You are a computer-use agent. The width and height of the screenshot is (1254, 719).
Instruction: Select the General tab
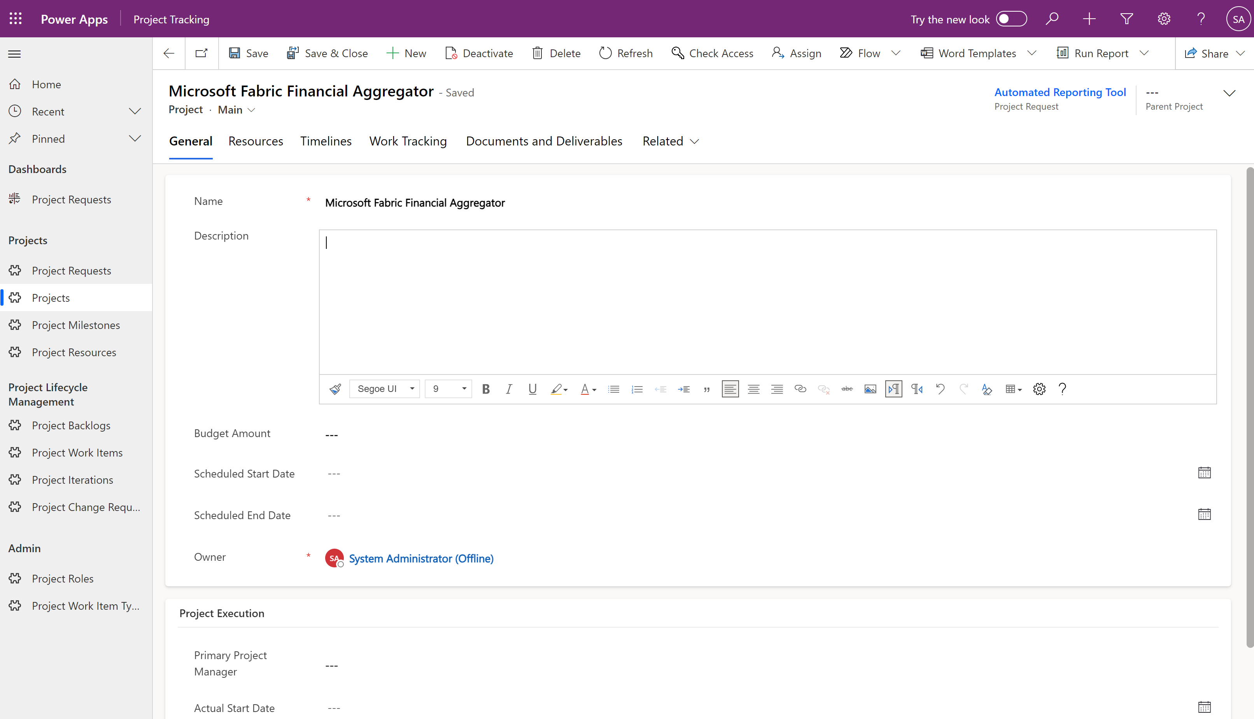pos(191,141)
